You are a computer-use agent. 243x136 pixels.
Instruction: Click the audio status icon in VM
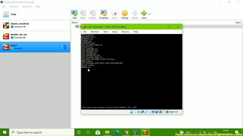click(139, 112)
